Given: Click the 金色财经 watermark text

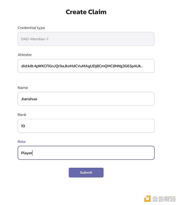Looking at the screenshot, I should pos(163,199).
